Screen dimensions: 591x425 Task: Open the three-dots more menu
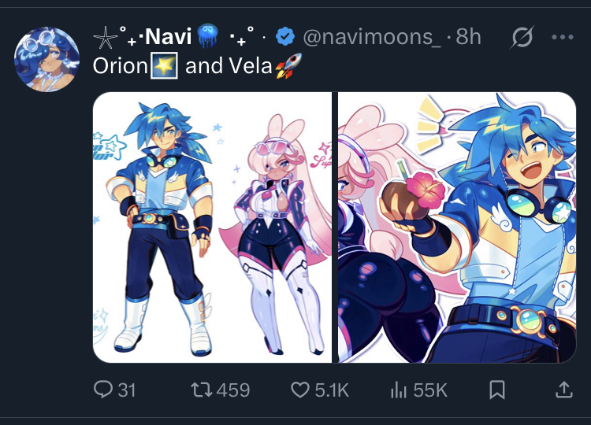pos(563,37)
